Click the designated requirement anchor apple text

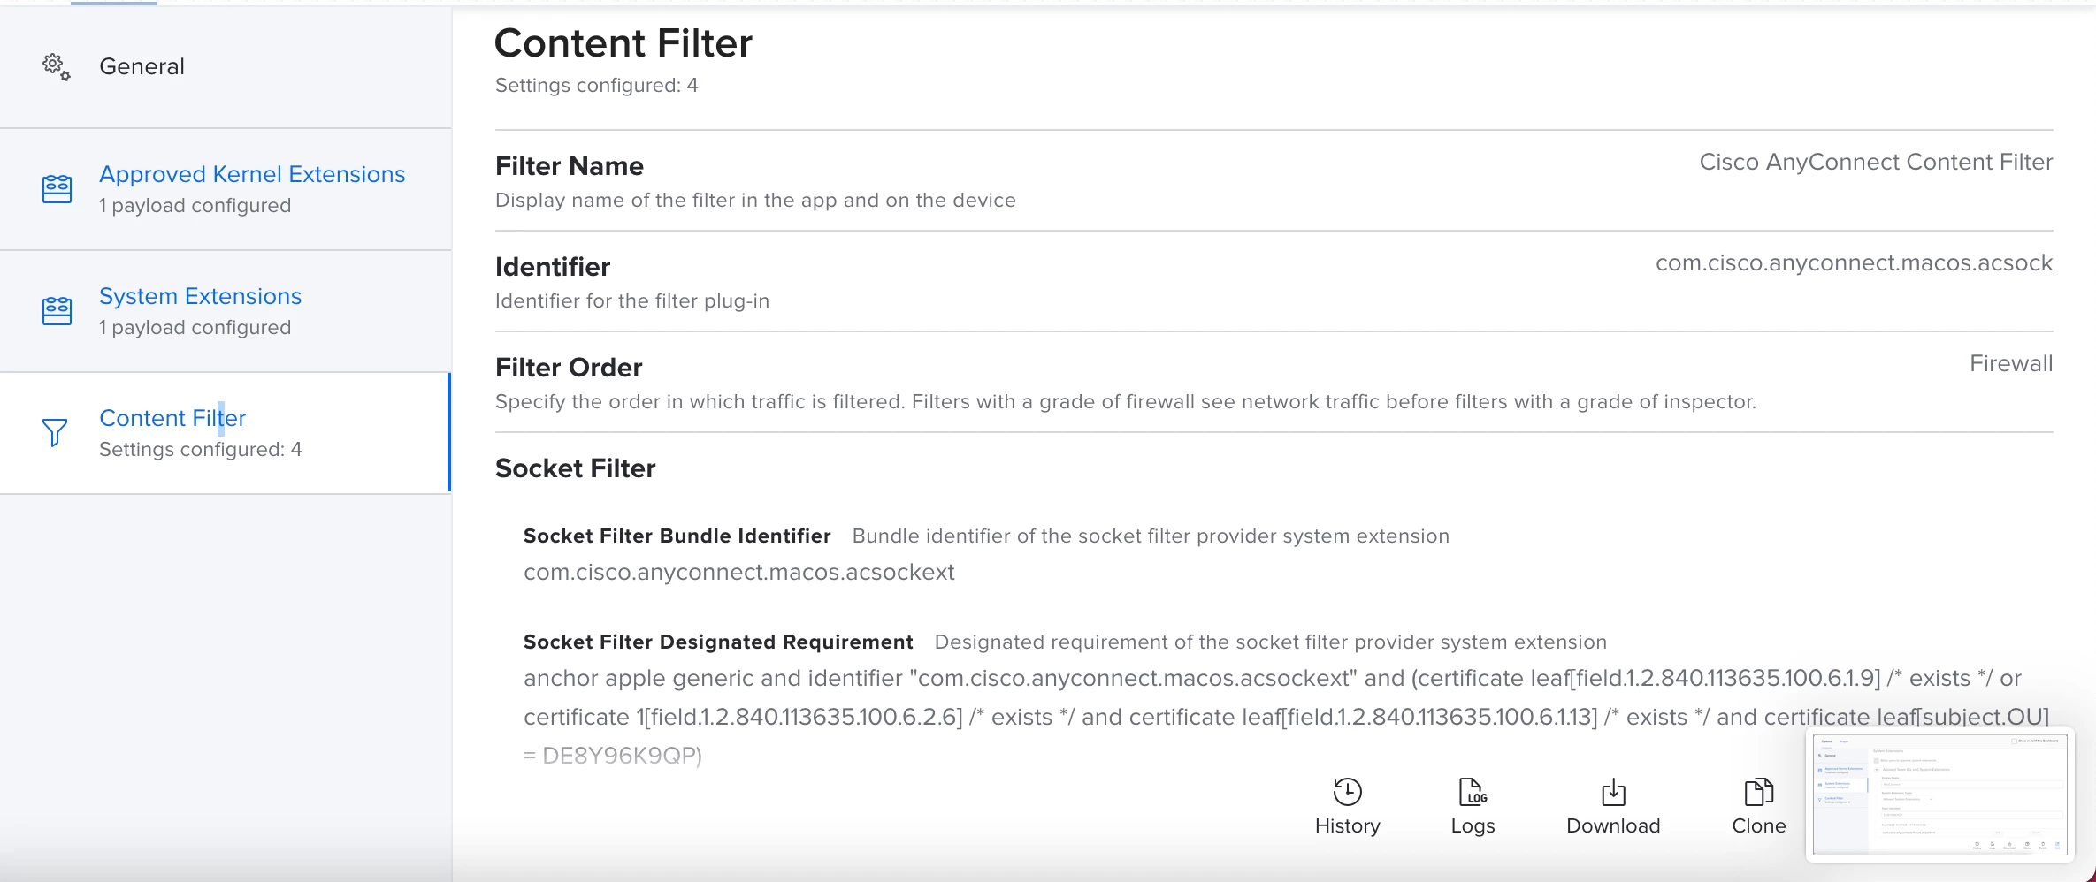click(1287, 717)
